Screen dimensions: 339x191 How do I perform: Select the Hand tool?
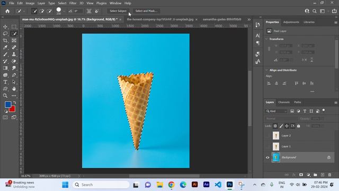pos(14,89)
